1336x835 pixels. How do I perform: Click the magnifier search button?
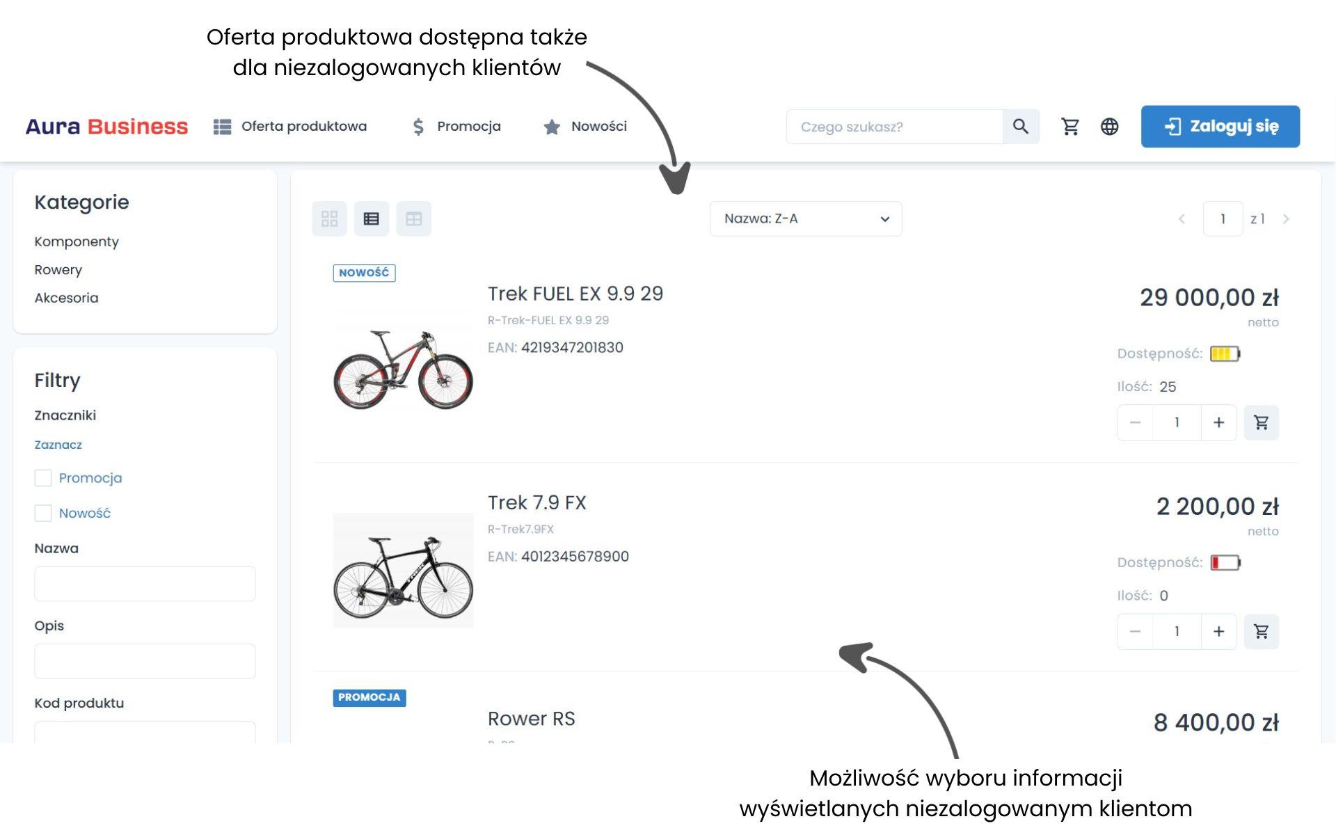[1021, 127]
